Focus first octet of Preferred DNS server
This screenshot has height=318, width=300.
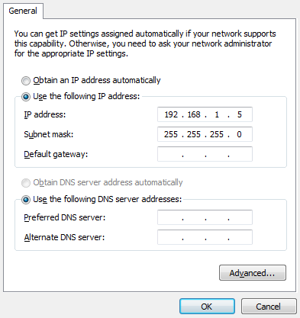pos(171,217)
